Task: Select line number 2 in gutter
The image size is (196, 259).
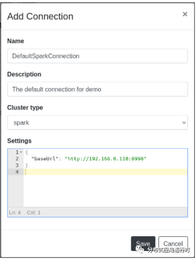Action: [x=17, y=159]
